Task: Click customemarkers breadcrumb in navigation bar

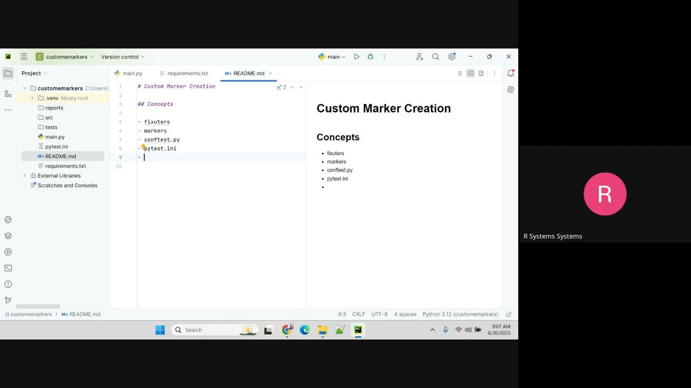Action: pyautogui.click(x=28, y=314)
